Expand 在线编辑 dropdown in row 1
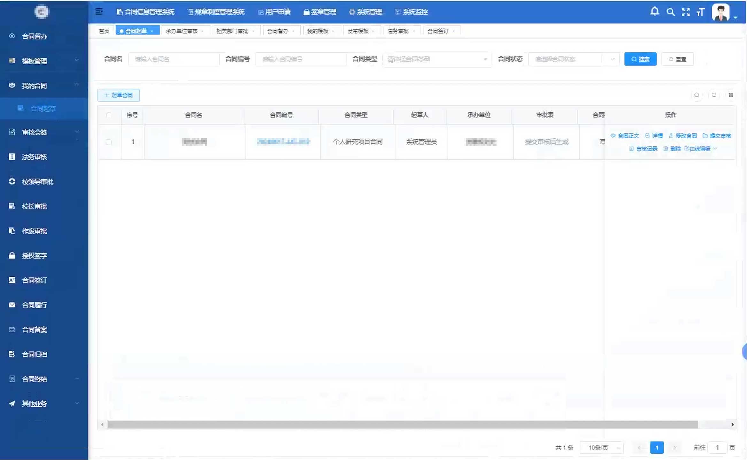Screen dimensions: 747x460 701,149
